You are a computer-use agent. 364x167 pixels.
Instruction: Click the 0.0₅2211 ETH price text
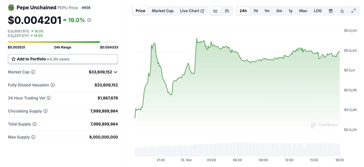click(19, 35)
